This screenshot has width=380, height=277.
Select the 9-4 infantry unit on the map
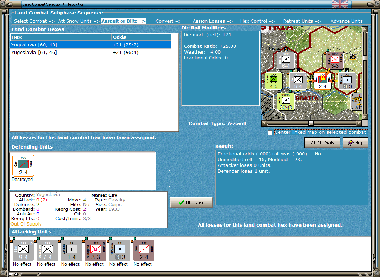click(298, 81)
